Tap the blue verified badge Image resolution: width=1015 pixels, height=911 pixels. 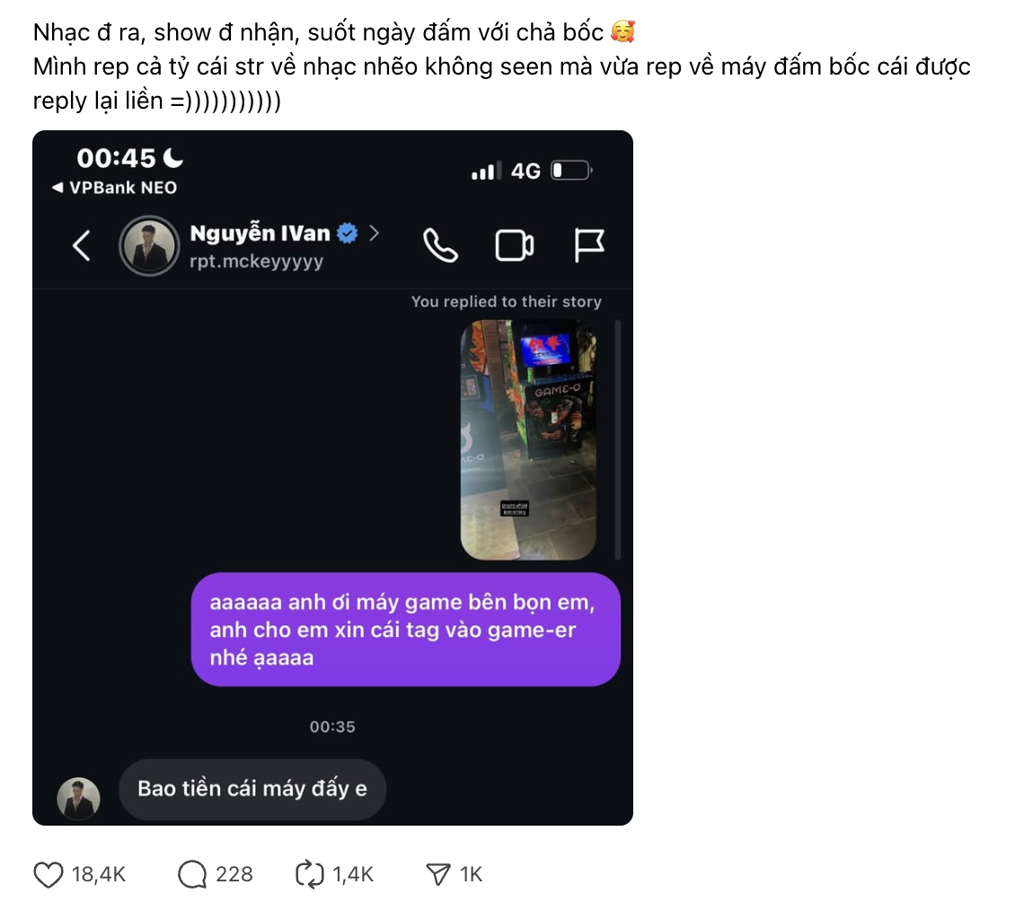(x=348, y=234)
